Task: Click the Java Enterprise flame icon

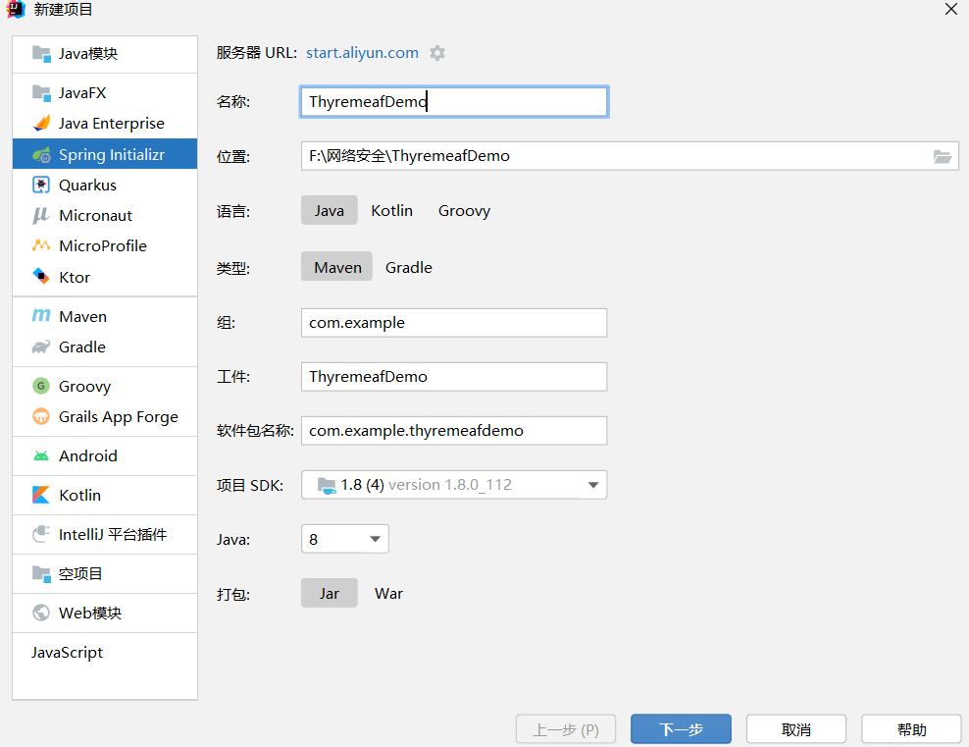Action: coord(41,123)
